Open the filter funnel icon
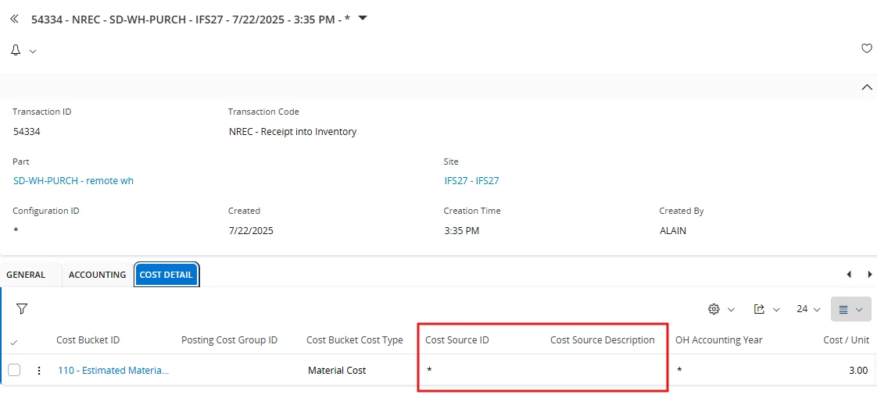Screen dimensions: 877x398 (22, 309)
